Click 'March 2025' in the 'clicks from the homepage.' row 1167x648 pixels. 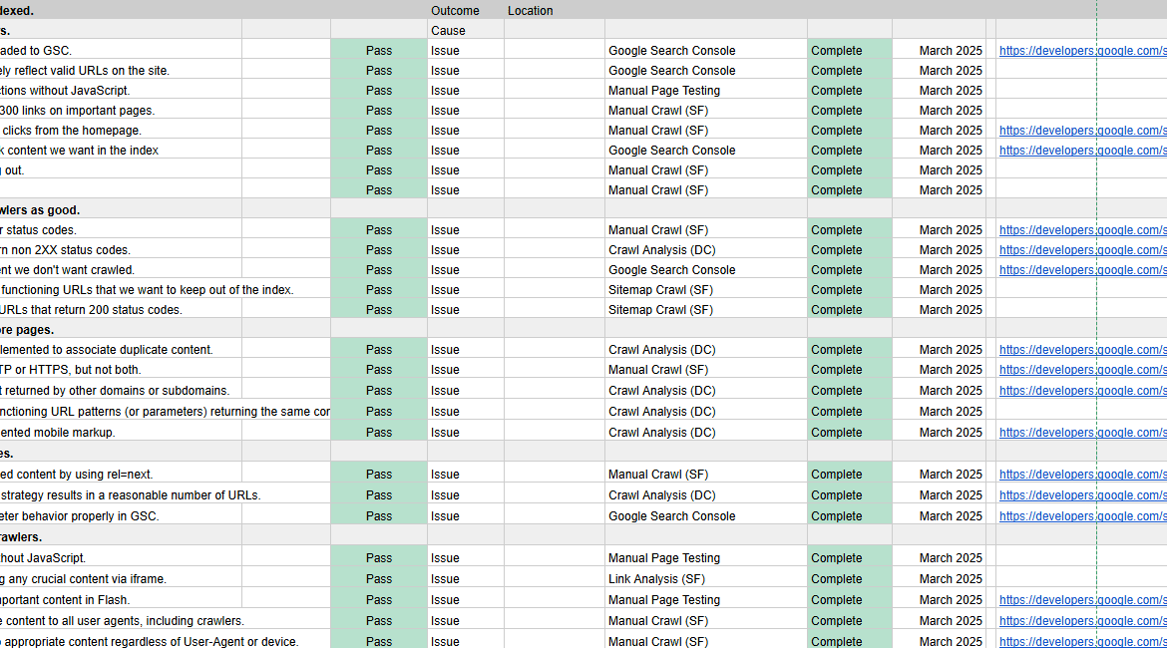click(940, 131)
